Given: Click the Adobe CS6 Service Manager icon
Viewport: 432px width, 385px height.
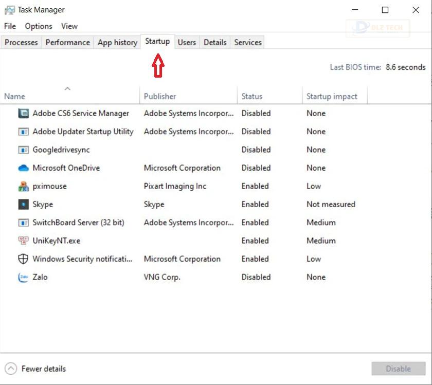Looking at the screenshot, I should (x=24, y=113).
